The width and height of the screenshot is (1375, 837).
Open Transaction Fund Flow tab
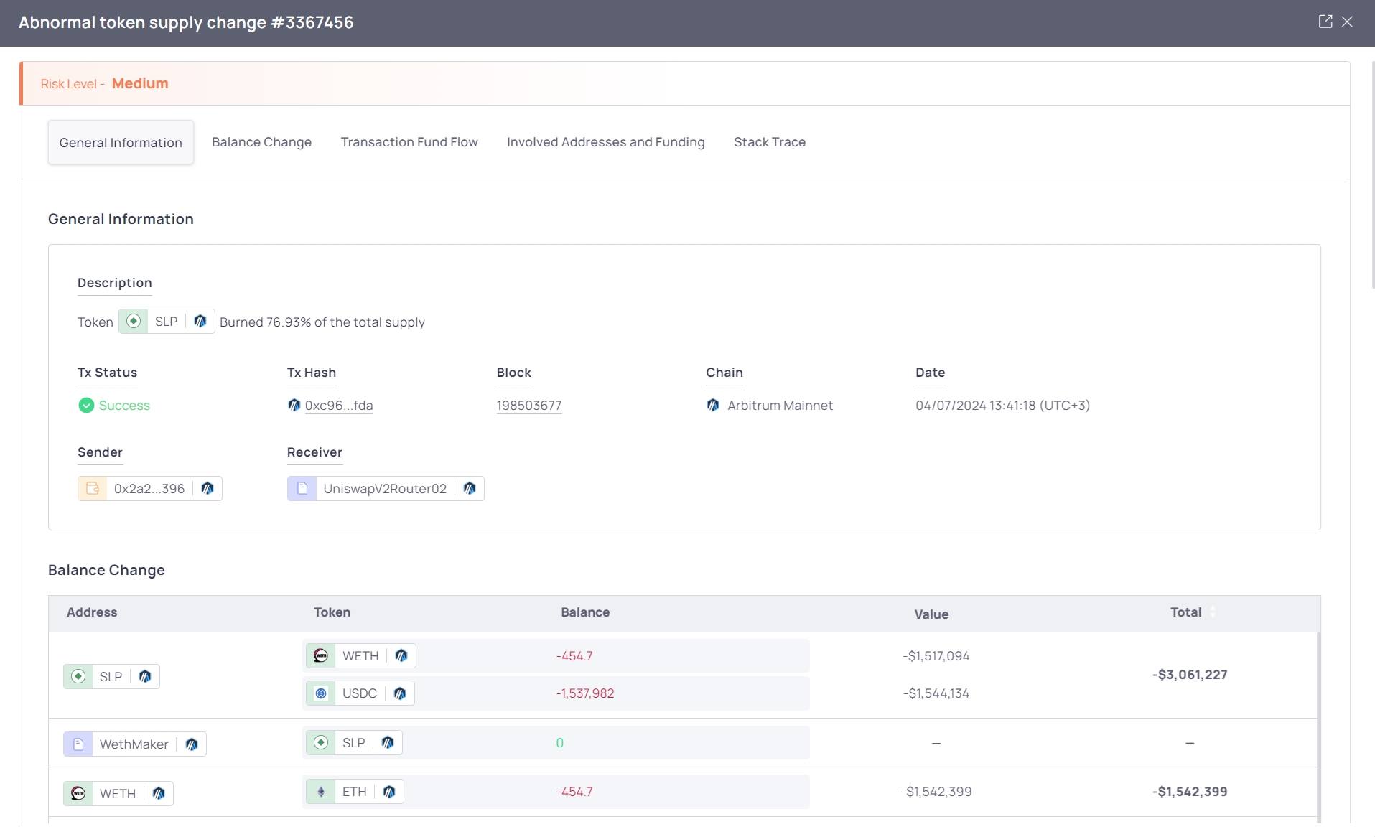pos(409,142)
